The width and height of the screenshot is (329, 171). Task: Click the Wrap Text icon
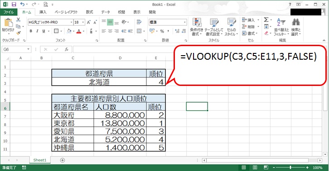point(139,22)
